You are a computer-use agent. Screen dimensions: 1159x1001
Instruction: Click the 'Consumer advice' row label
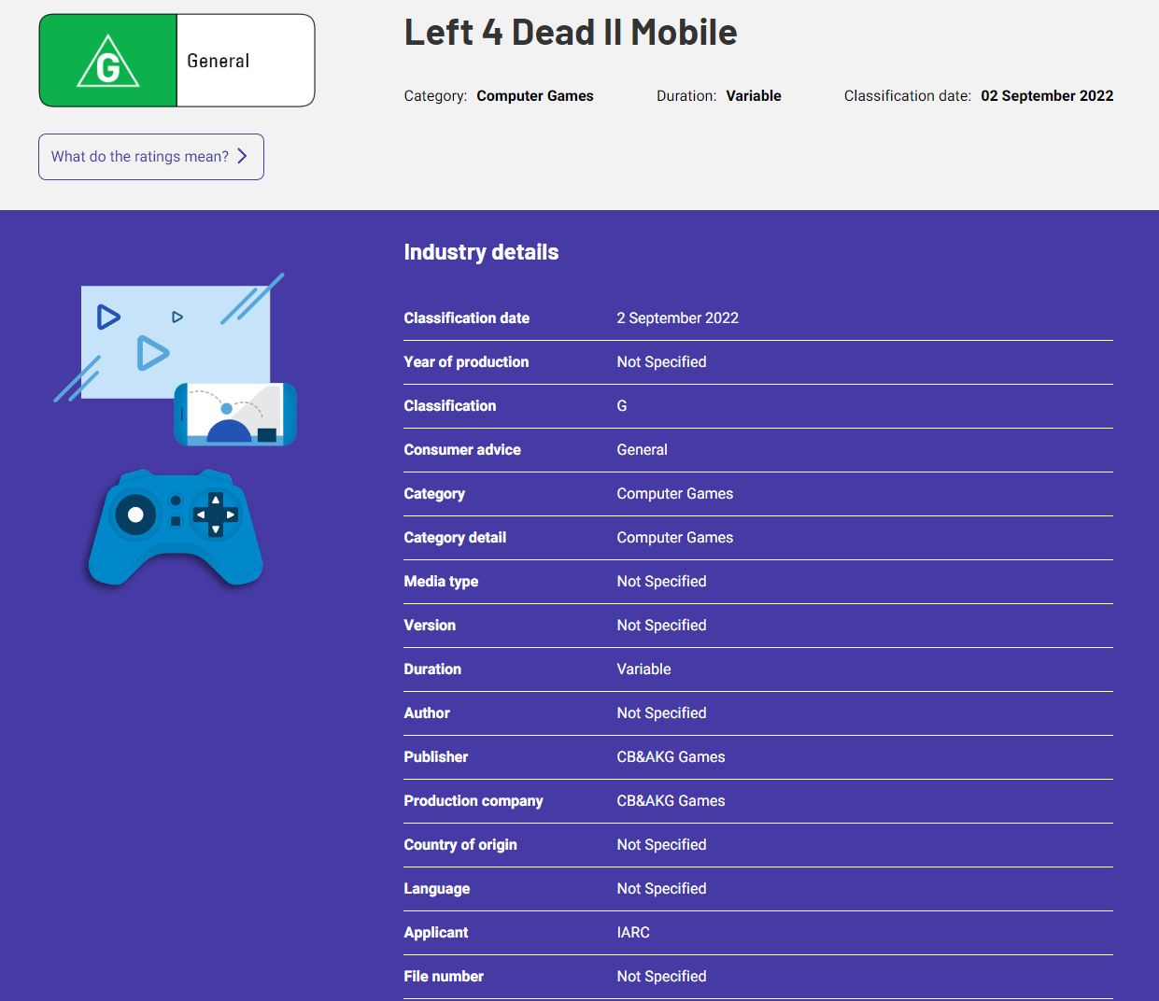tap(462, 450)
